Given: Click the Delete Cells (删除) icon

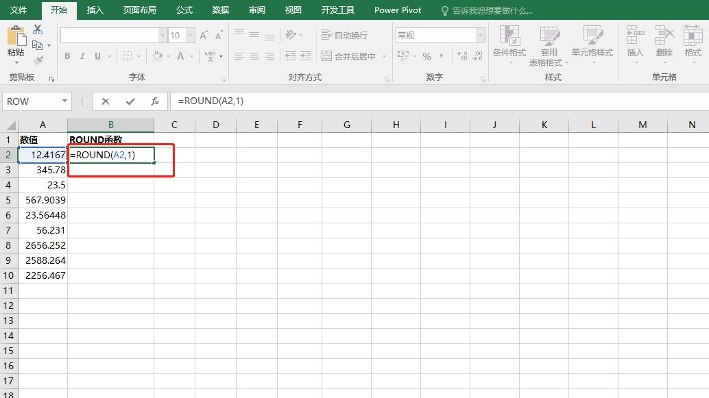Looking at the screenshot, I should pos(663,42).
